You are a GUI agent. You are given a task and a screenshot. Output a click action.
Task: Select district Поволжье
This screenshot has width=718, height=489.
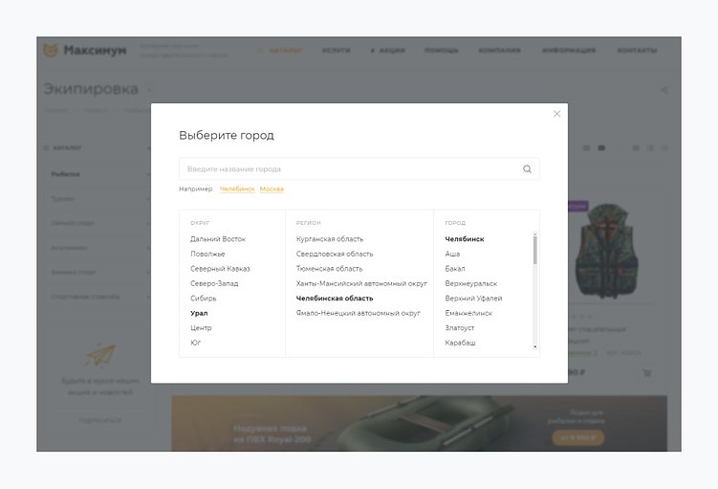(207, 254)
